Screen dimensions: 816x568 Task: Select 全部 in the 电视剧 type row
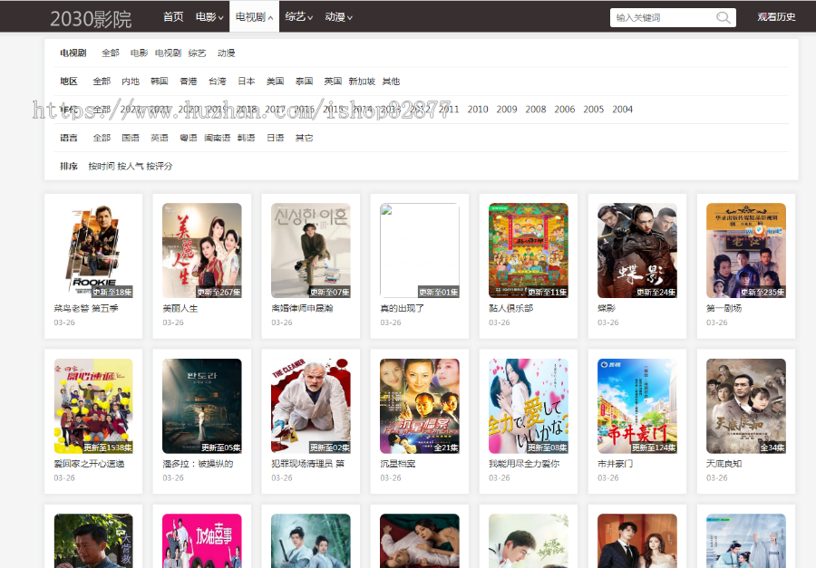[x=111, y=53]
